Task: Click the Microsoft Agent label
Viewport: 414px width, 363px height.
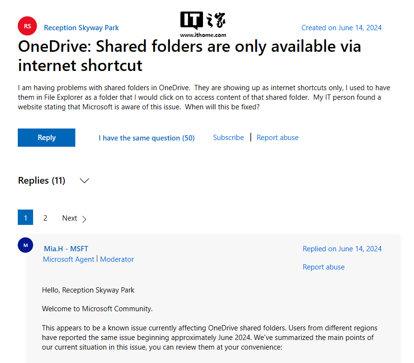Action: pyautogui.click(x=69, y=259)
